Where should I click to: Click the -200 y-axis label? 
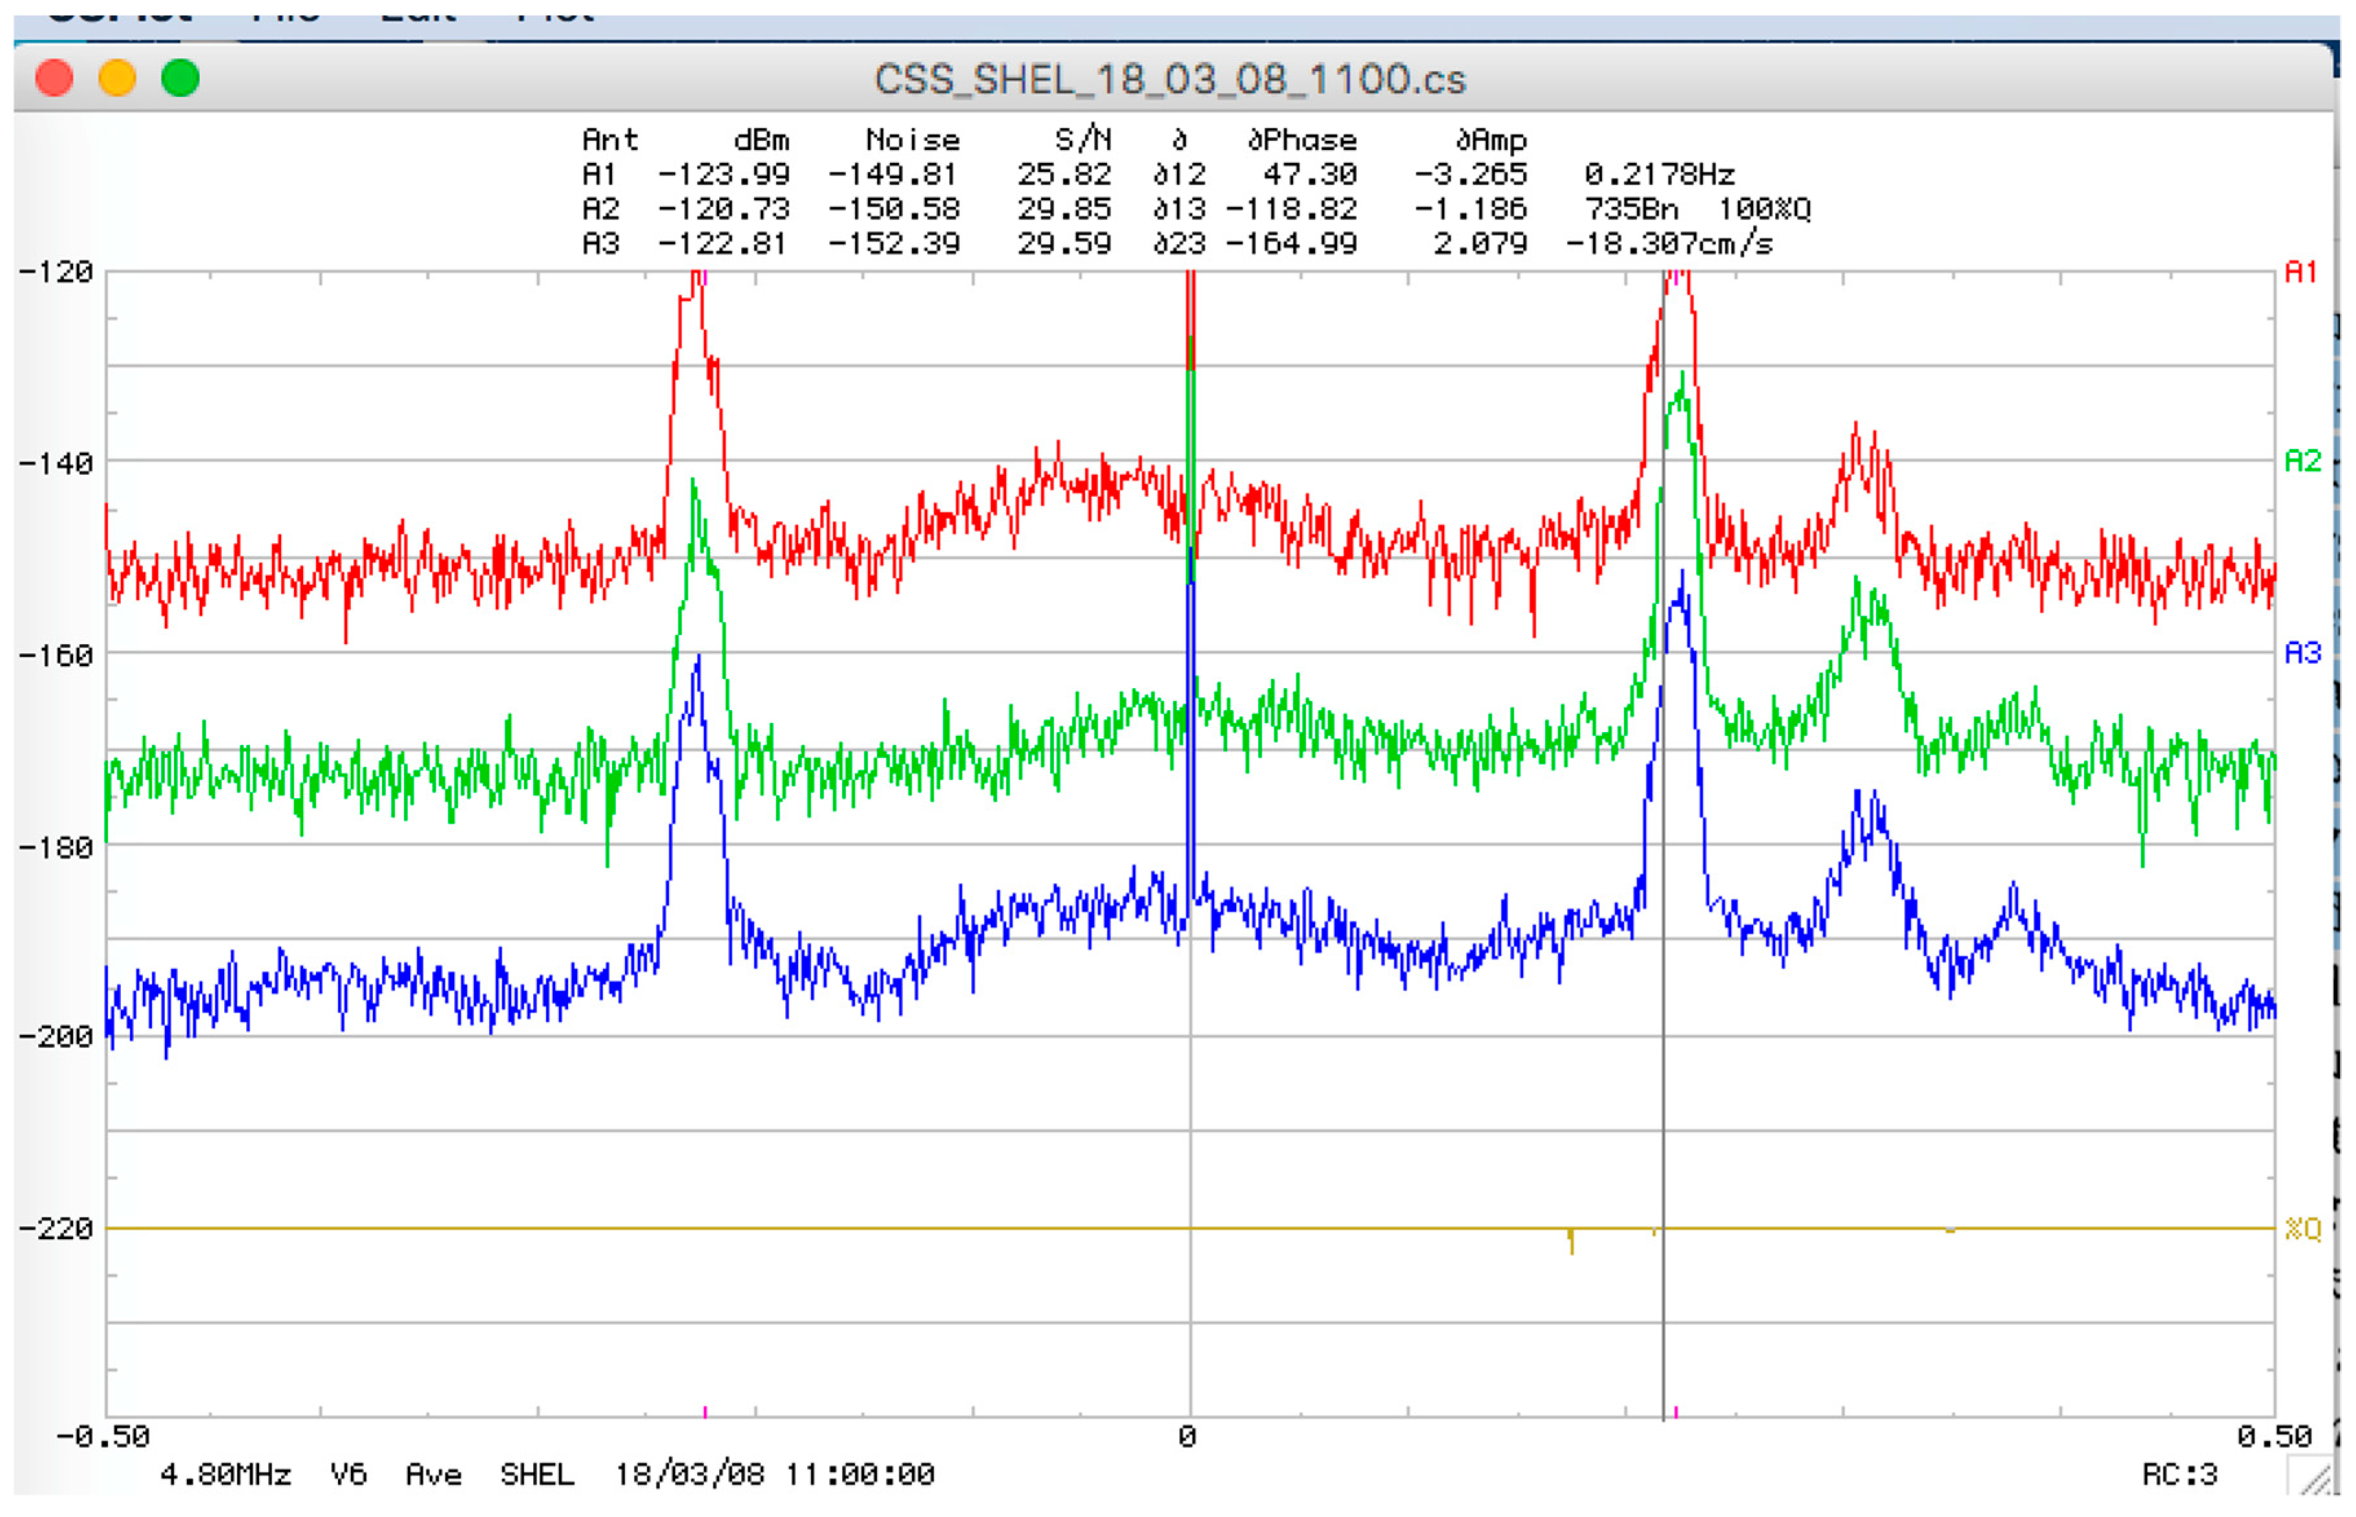coord(56,1037)
